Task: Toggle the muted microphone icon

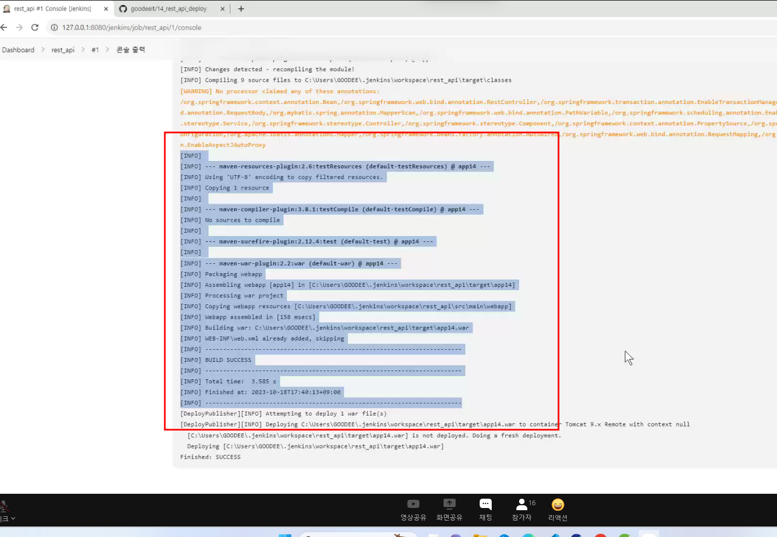Action: point(3,506)
